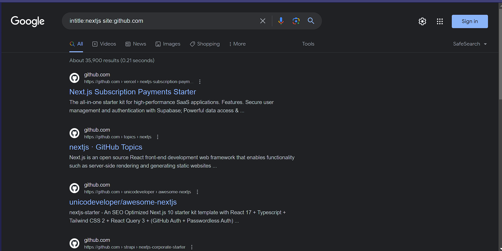
Task: Open the unicodeveloper/awesome-nextjs result
Action: (123, 202)
